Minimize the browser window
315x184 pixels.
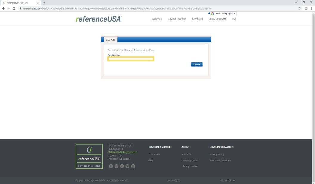(296, 2)
